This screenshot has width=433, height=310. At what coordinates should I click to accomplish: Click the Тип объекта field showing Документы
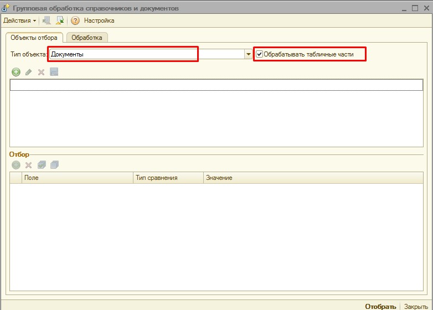pyautogui.click(x=123, y=54)
